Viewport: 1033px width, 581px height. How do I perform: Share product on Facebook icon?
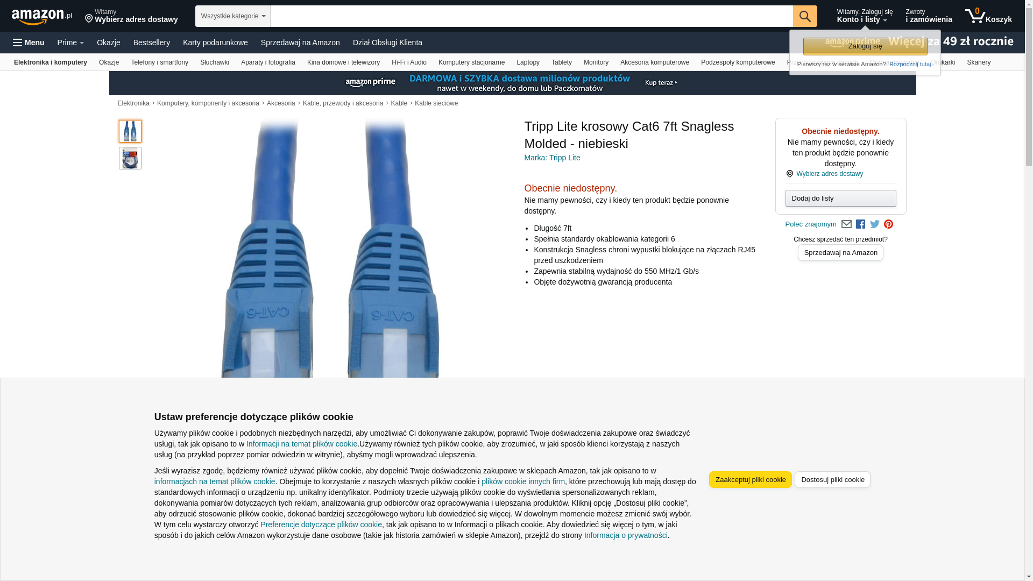(x=860, y=224)
